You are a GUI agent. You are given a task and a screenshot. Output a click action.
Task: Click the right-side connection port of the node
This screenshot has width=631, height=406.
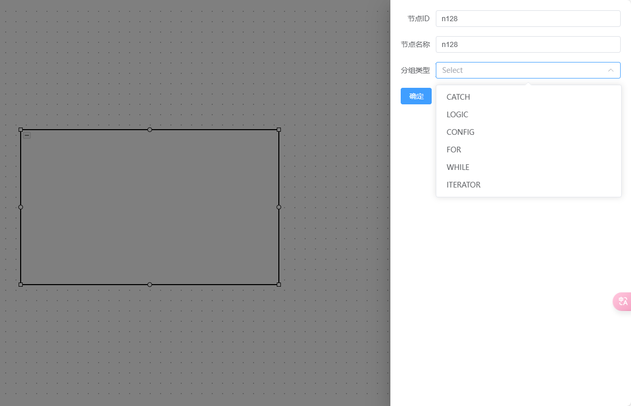(x=279, y=207)
